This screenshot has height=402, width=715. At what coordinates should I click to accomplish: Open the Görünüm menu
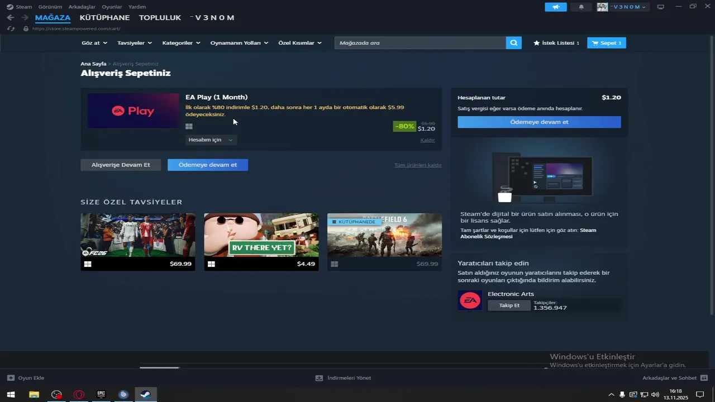point(50,7)
